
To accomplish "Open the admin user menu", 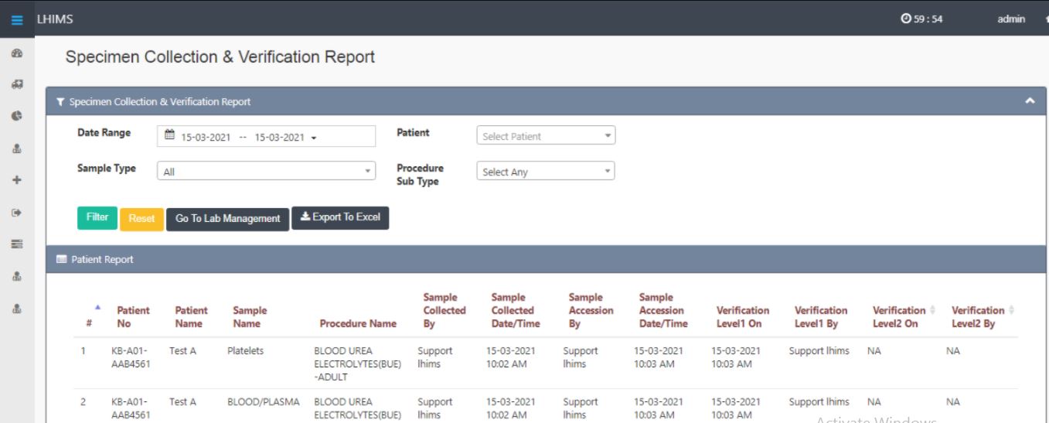I will pyautogui.click(x=1010, y=19).
